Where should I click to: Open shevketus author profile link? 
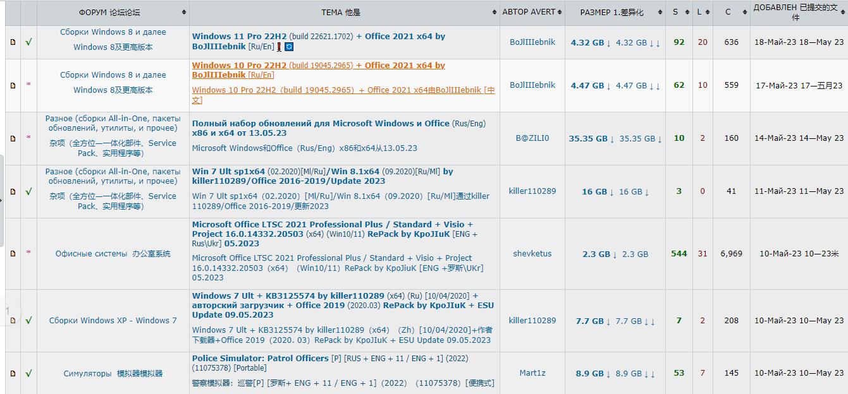(x=531, y=253)
